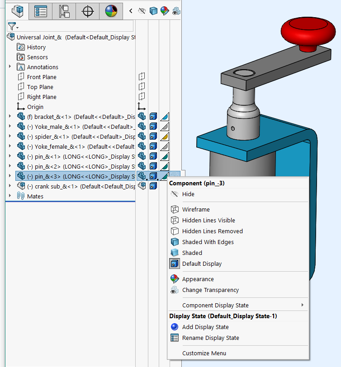Choose Shaded With Edges mode
This screenshot has height=367, width=341.
pyautogui.click(x=238, y=242)
